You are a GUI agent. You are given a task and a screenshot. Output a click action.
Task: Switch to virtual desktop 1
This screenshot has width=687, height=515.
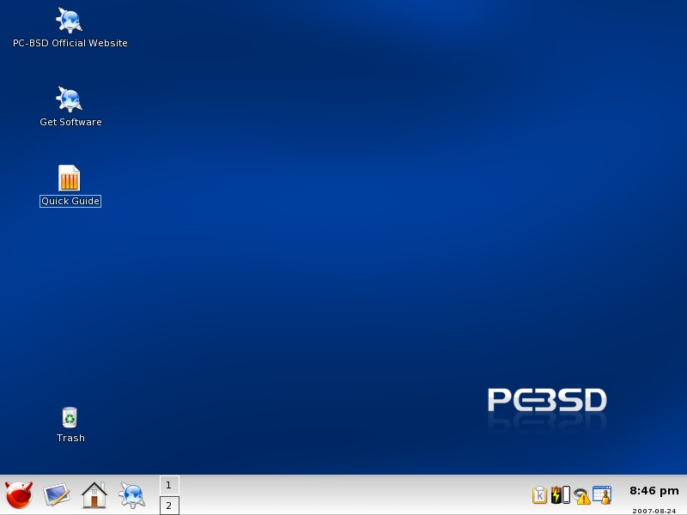click(x=169, y=485)
